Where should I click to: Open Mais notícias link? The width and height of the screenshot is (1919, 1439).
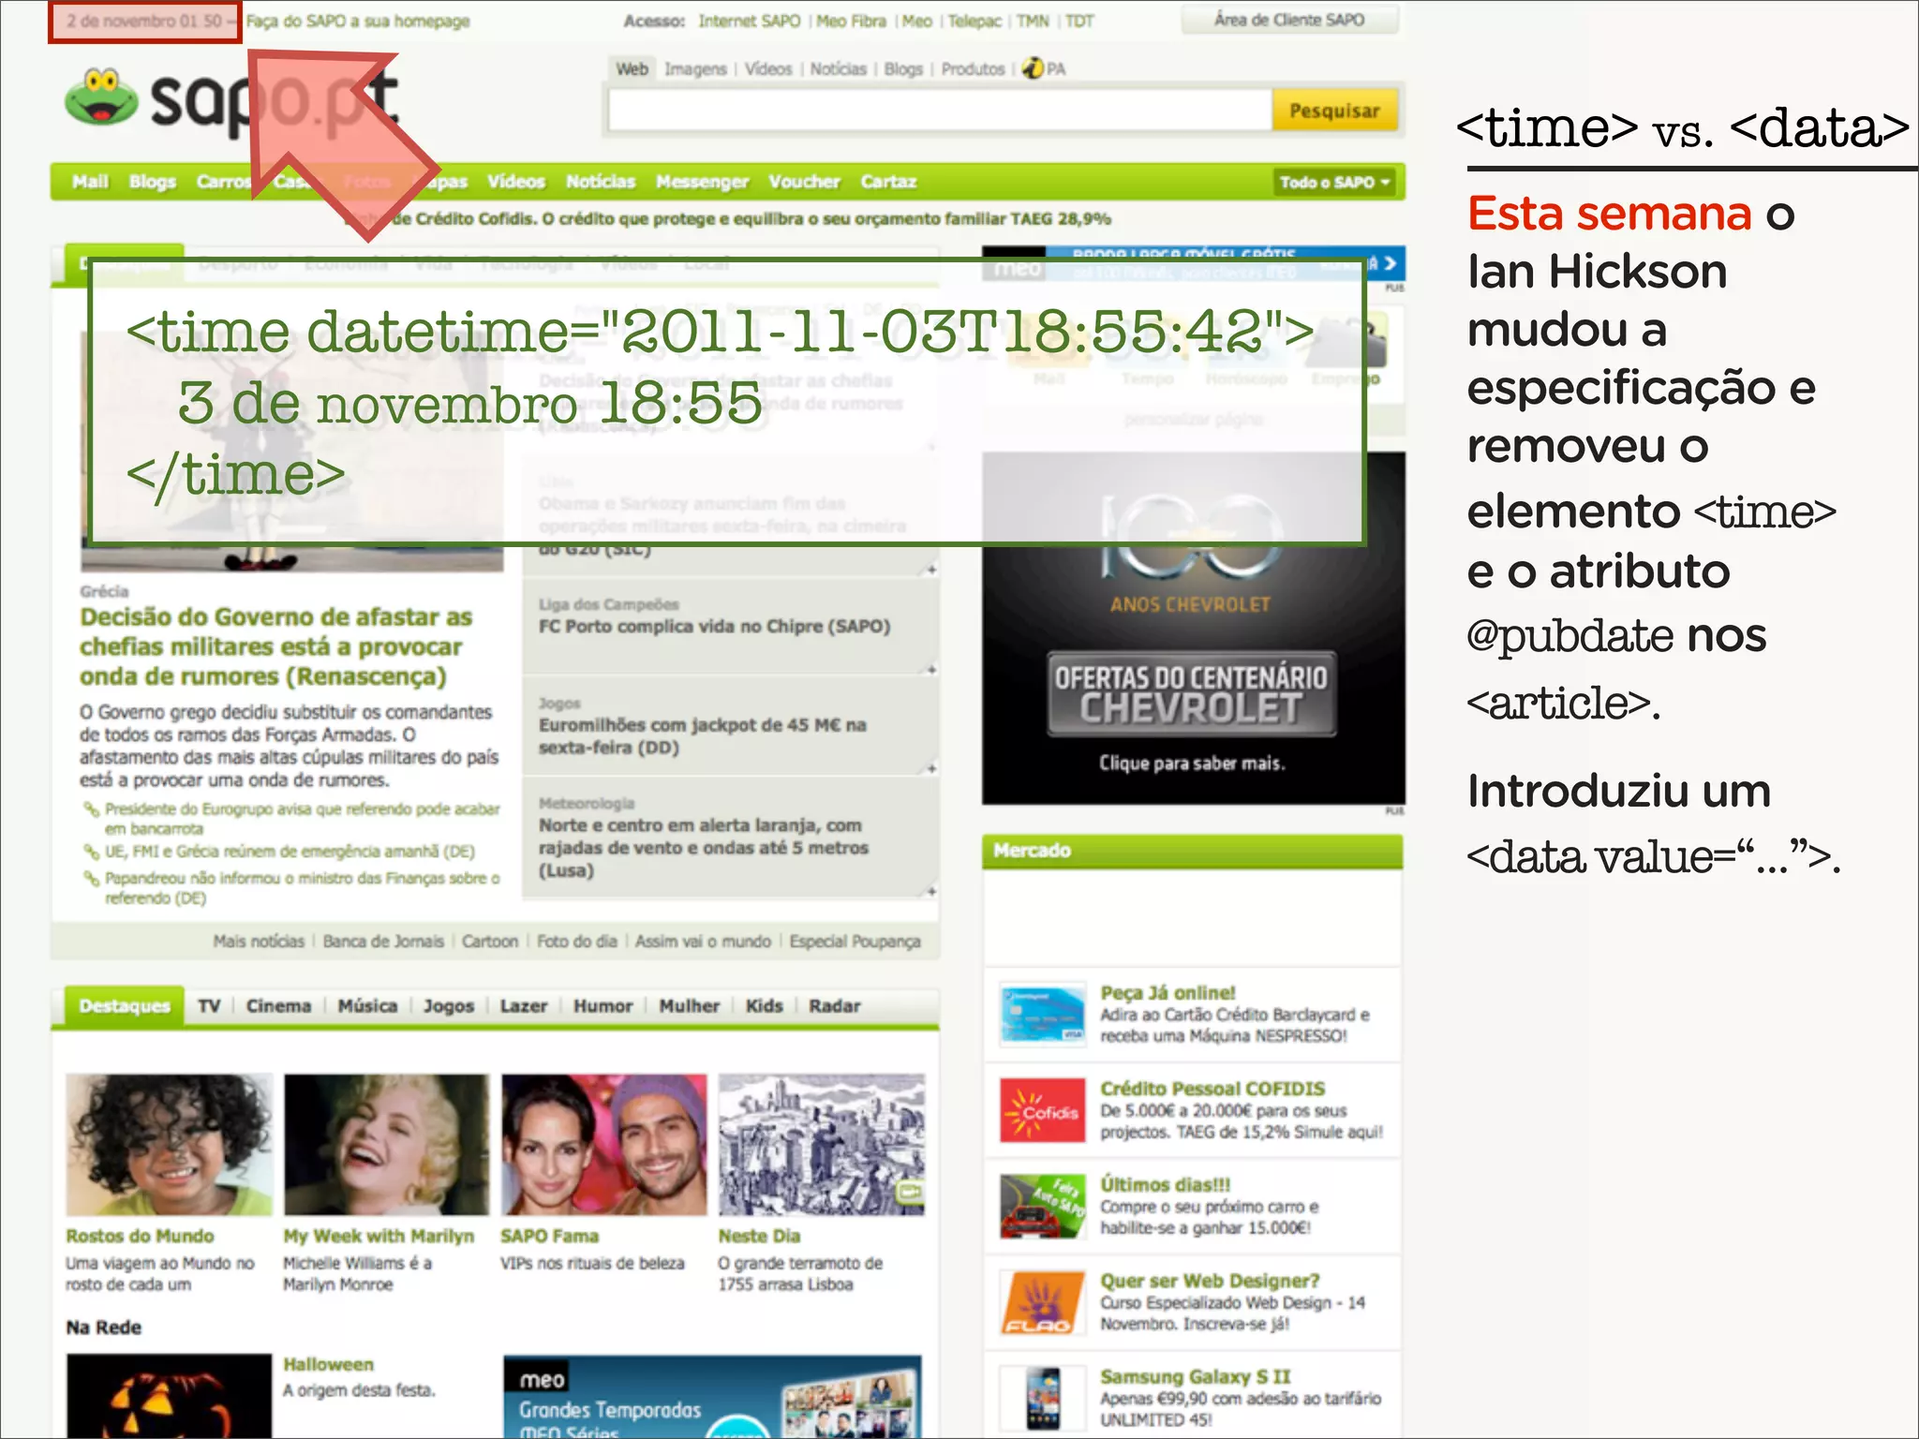pyautogui.click(x=259, y=941)
